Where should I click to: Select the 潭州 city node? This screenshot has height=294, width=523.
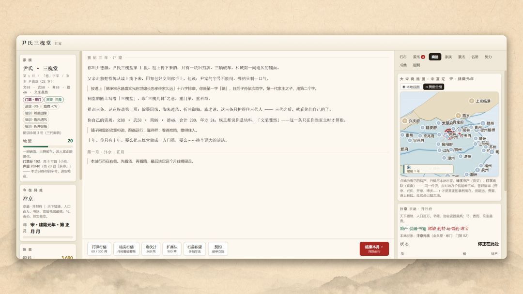pyautogui.click(x=444, y=158)
